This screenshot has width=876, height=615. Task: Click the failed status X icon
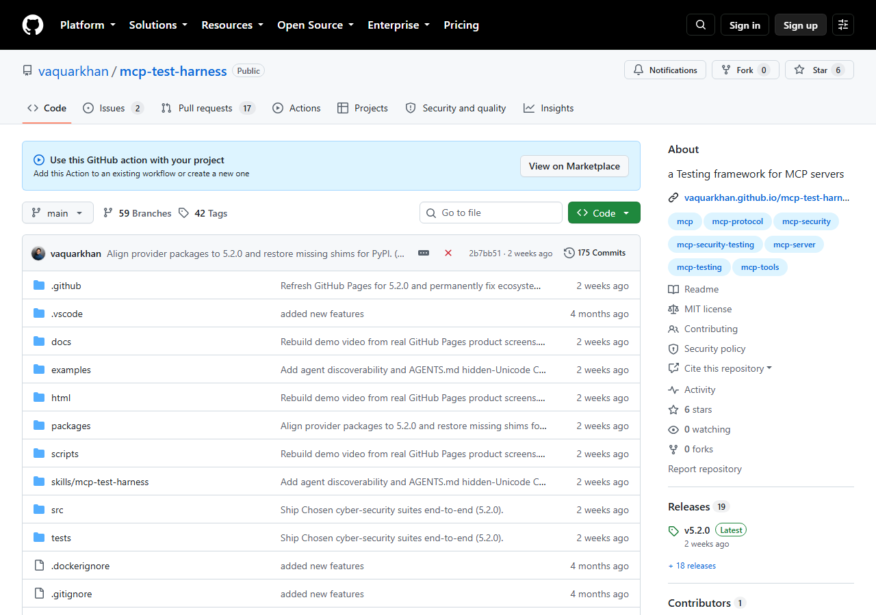click(448, 253)
